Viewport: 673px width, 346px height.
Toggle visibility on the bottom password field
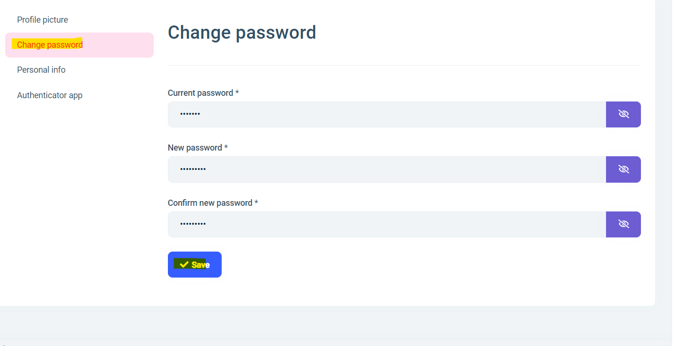click(623, 224)
